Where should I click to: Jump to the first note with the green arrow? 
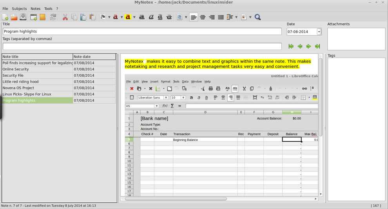[x=291, y=46]
